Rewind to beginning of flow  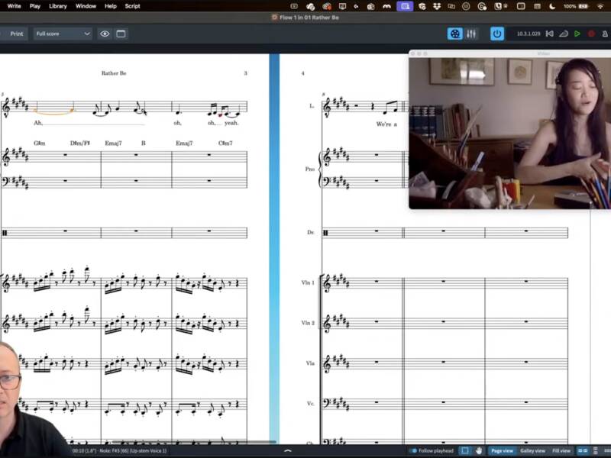(x=549, y=34)
